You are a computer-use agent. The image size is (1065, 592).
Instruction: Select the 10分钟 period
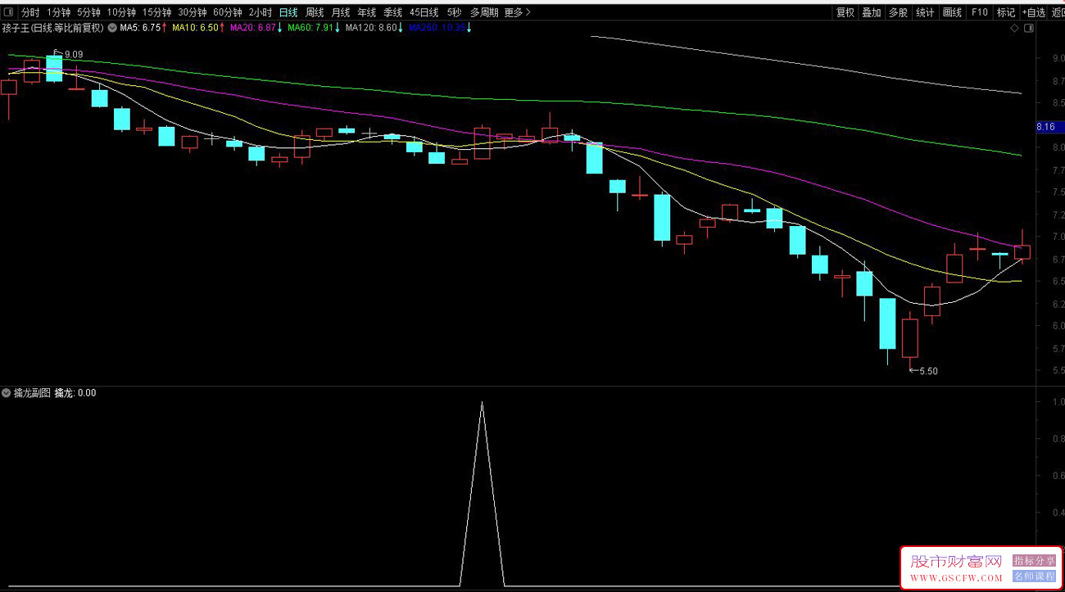tap(121, 12)
